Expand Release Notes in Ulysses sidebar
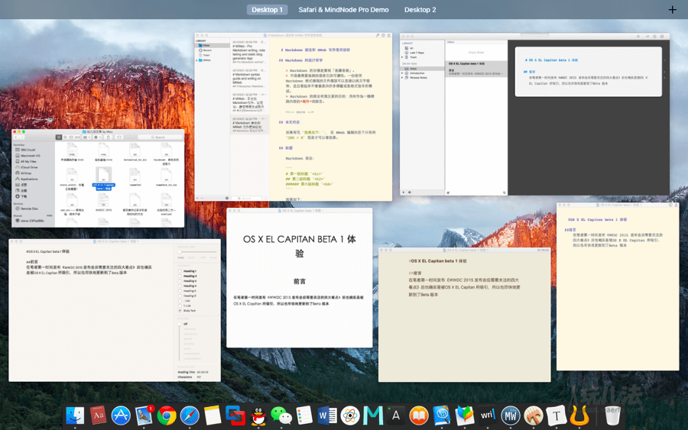 point(402,78)
